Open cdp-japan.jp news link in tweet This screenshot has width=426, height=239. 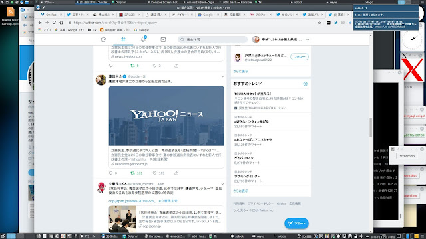133,201
